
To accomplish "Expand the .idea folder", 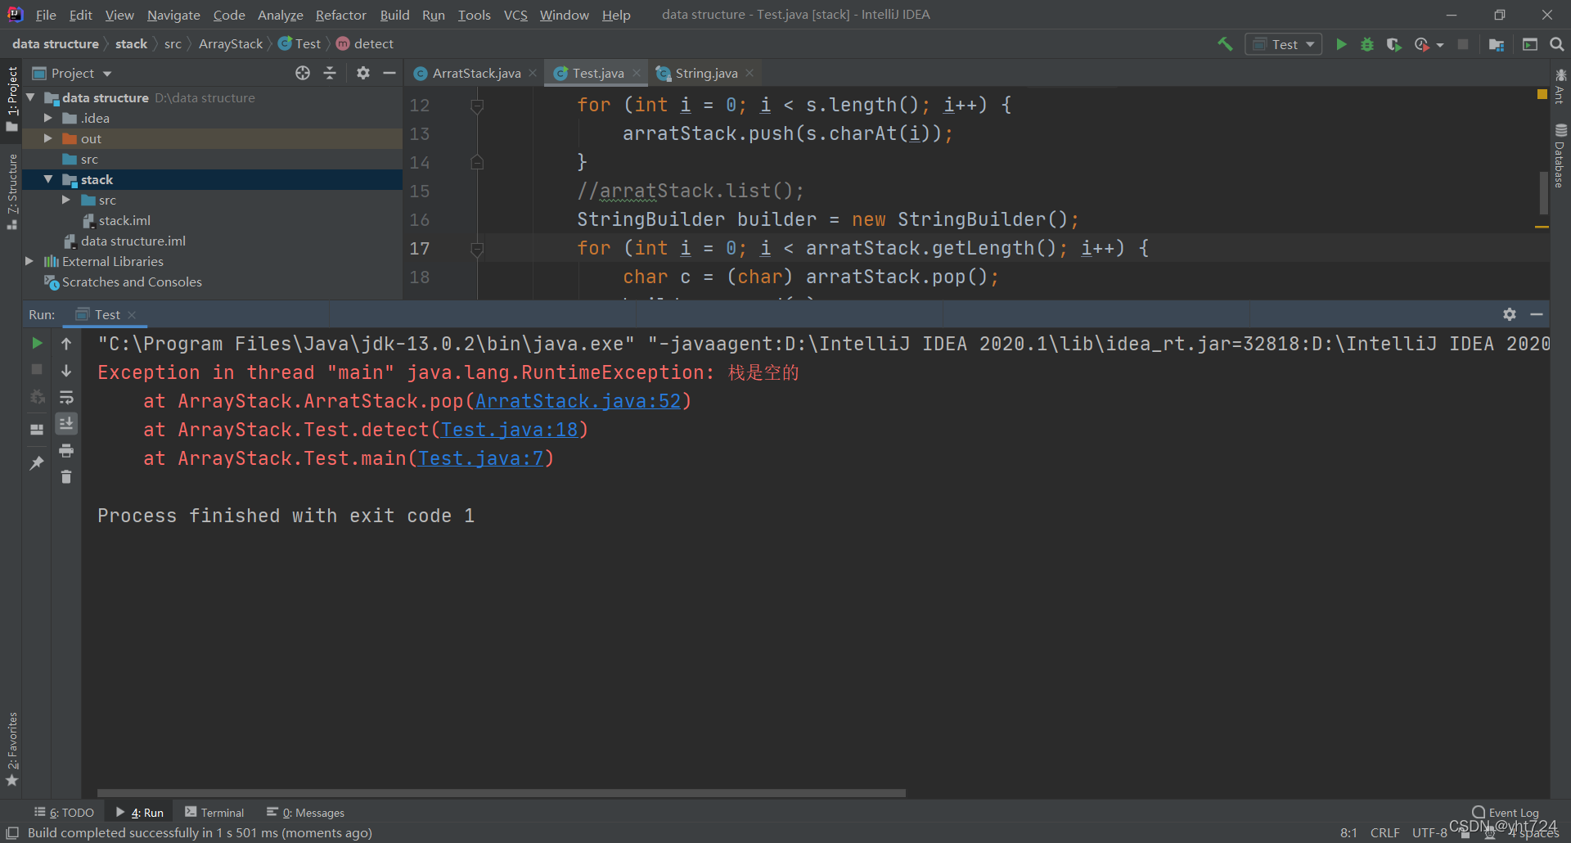I will point(47,118).
